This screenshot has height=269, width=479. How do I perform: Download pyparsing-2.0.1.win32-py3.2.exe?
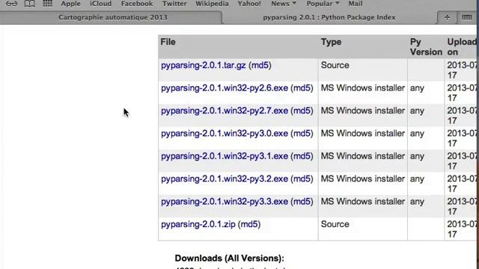click(x=225, y=179)
